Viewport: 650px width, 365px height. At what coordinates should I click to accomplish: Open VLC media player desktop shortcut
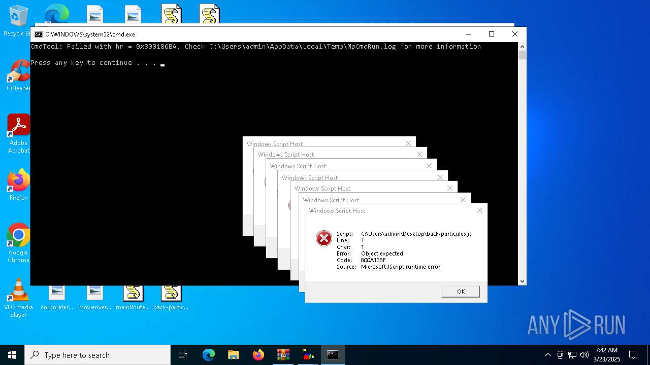coord(19,298)
